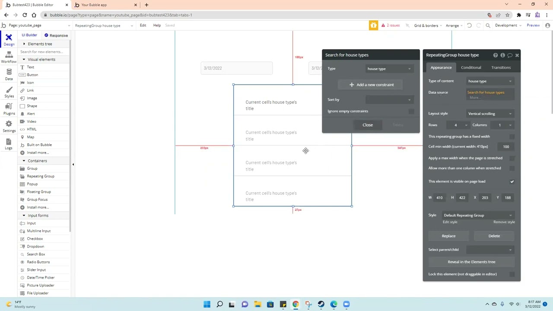
Task: Switch to the Transitions tab
Action: pos(501,67)
